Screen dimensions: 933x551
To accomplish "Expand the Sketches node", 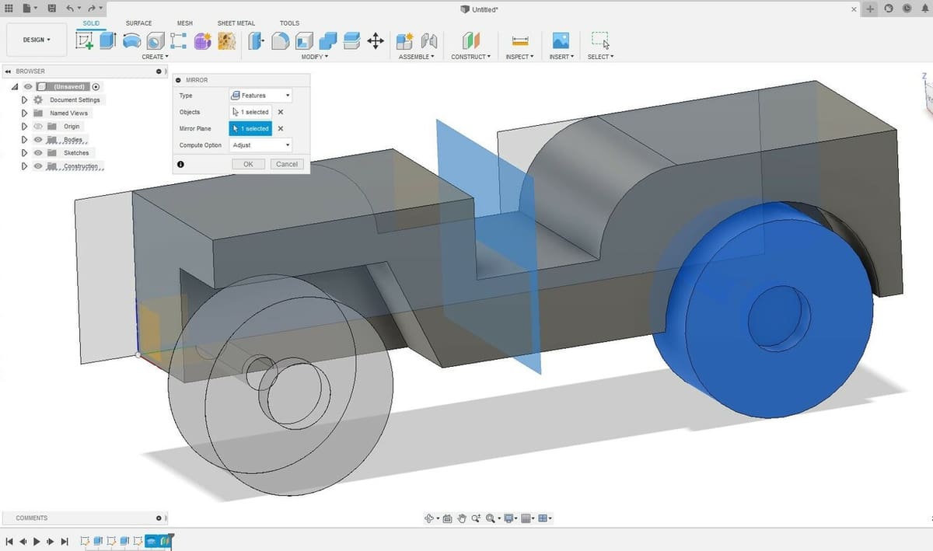I will point(25,153).
